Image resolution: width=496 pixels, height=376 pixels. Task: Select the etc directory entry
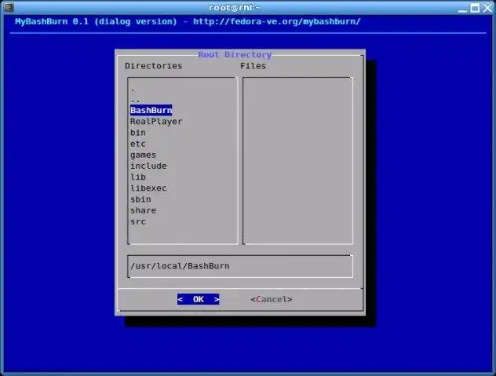point(138,144)
